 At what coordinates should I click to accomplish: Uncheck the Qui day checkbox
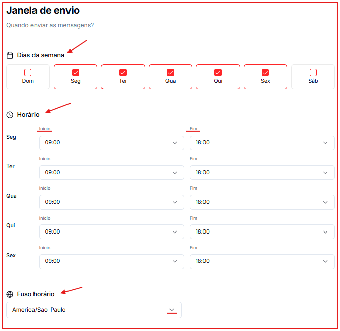coord(218,72)
